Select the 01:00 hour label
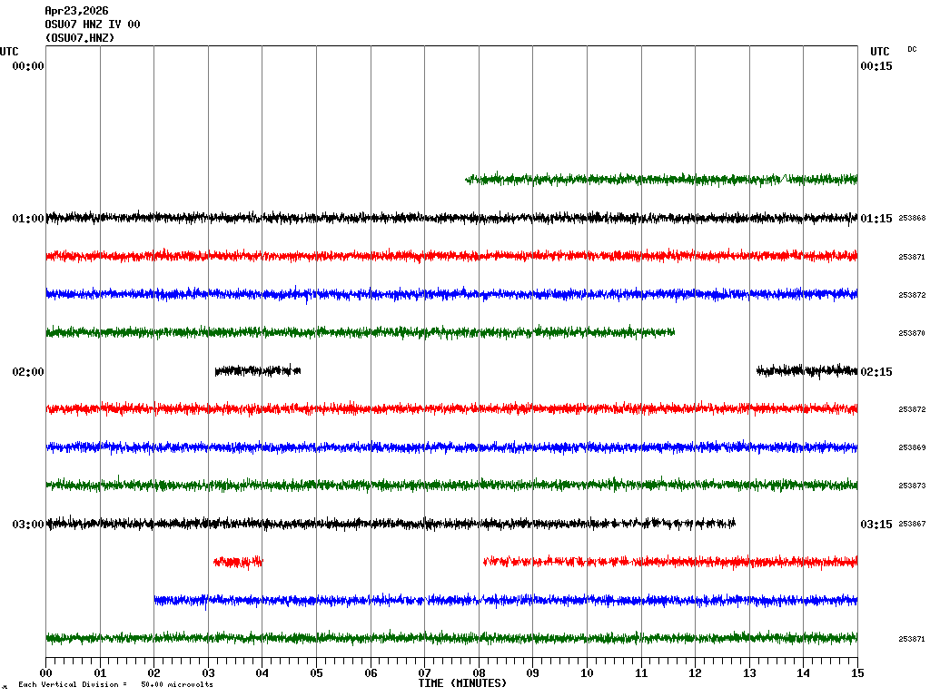This screenshot has width=930, height=697. 28,219
